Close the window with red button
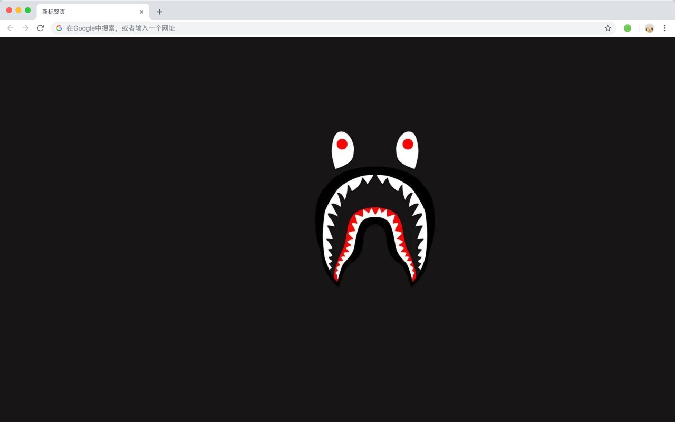Screen dimensions: 675x422 (x=9, y=10)
